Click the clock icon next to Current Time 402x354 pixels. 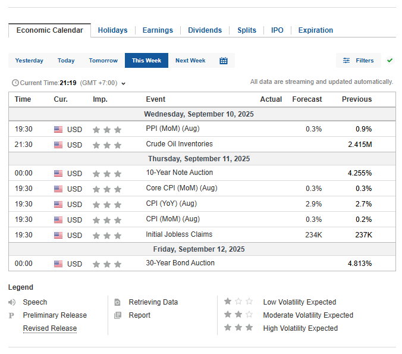coord(15,83)
